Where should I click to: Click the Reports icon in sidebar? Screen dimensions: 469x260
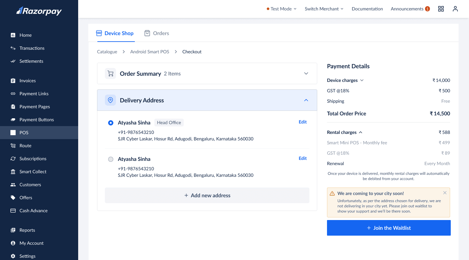13,230
